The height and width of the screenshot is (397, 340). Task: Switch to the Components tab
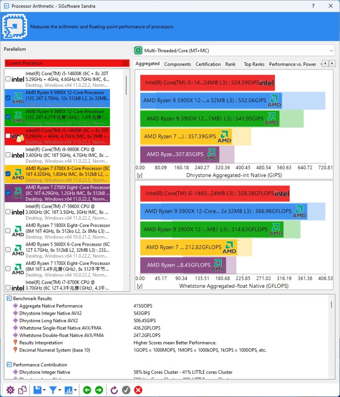point(177,64)
